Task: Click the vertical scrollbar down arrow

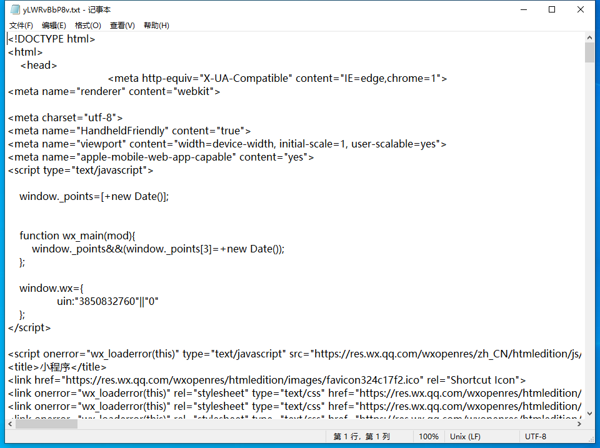Action: (589, 414)
